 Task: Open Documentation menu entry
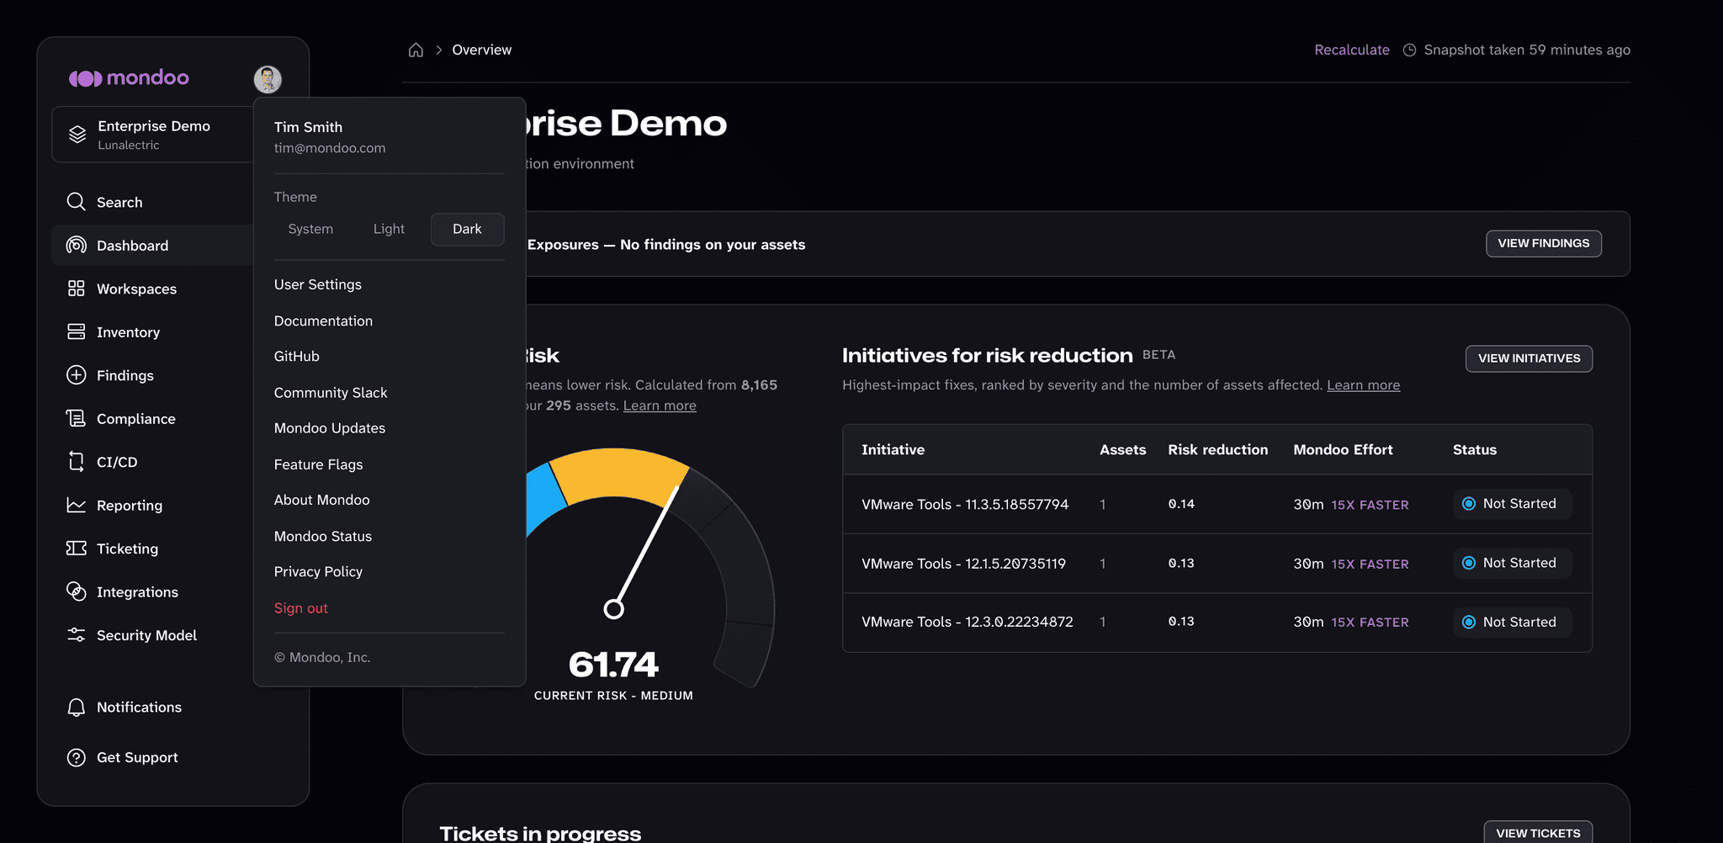coord(323,321)
